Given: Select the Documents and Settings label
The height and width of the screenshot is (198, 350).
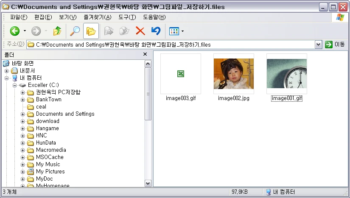Looking at the screenshot, I should [x=65, y=114].
